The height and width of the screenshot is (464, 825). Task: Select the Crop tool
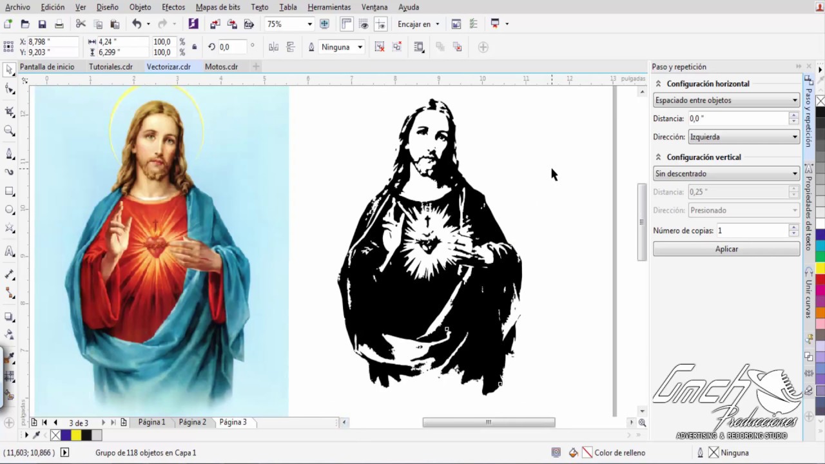tap(10, 111)
